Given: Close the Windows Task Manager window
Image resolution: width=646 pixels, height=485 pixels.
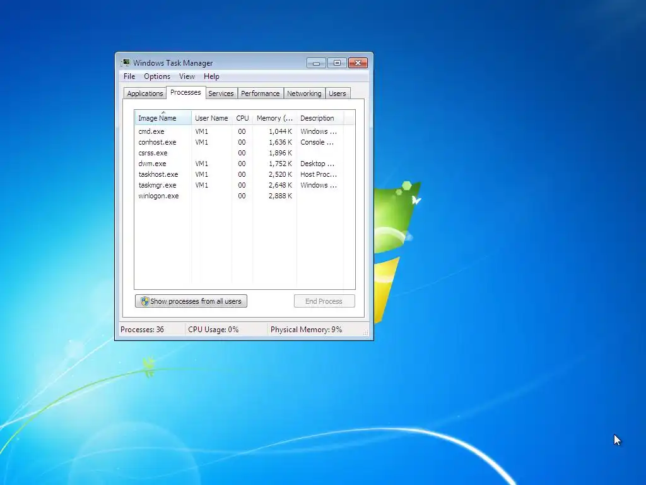Looking at the screenshot, I should point(358,63).
